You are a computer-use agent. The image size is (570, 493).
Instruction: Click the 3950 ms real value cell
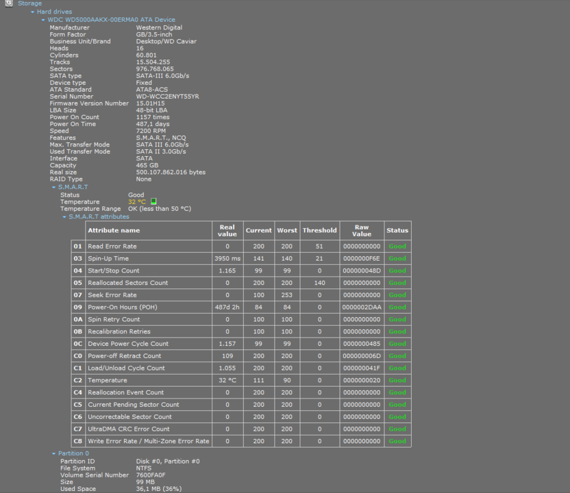coord(227,259)
